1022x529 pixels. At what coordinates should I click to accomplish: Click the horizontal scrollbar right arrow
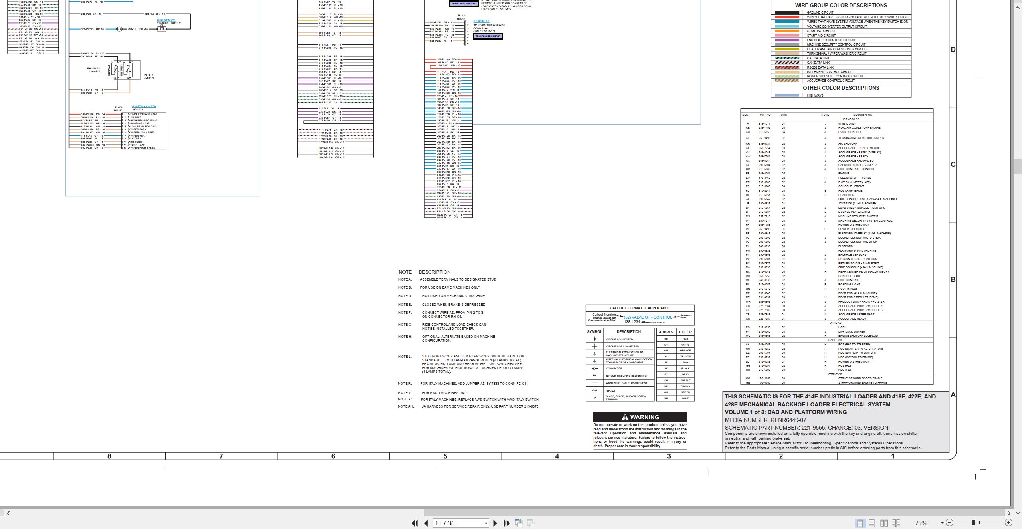(x=1009, y=513)
